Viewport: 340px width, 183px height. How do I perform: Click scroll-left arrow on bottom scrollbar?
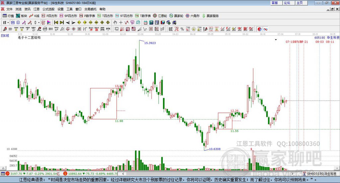123,174
